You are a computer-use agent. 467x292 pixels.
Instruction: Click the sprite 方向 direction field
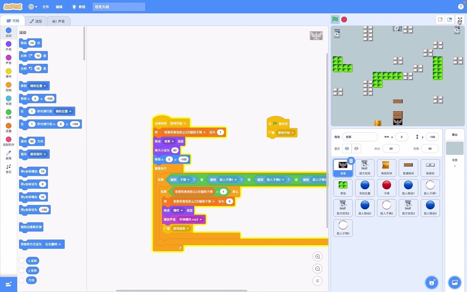click(430, 148)
